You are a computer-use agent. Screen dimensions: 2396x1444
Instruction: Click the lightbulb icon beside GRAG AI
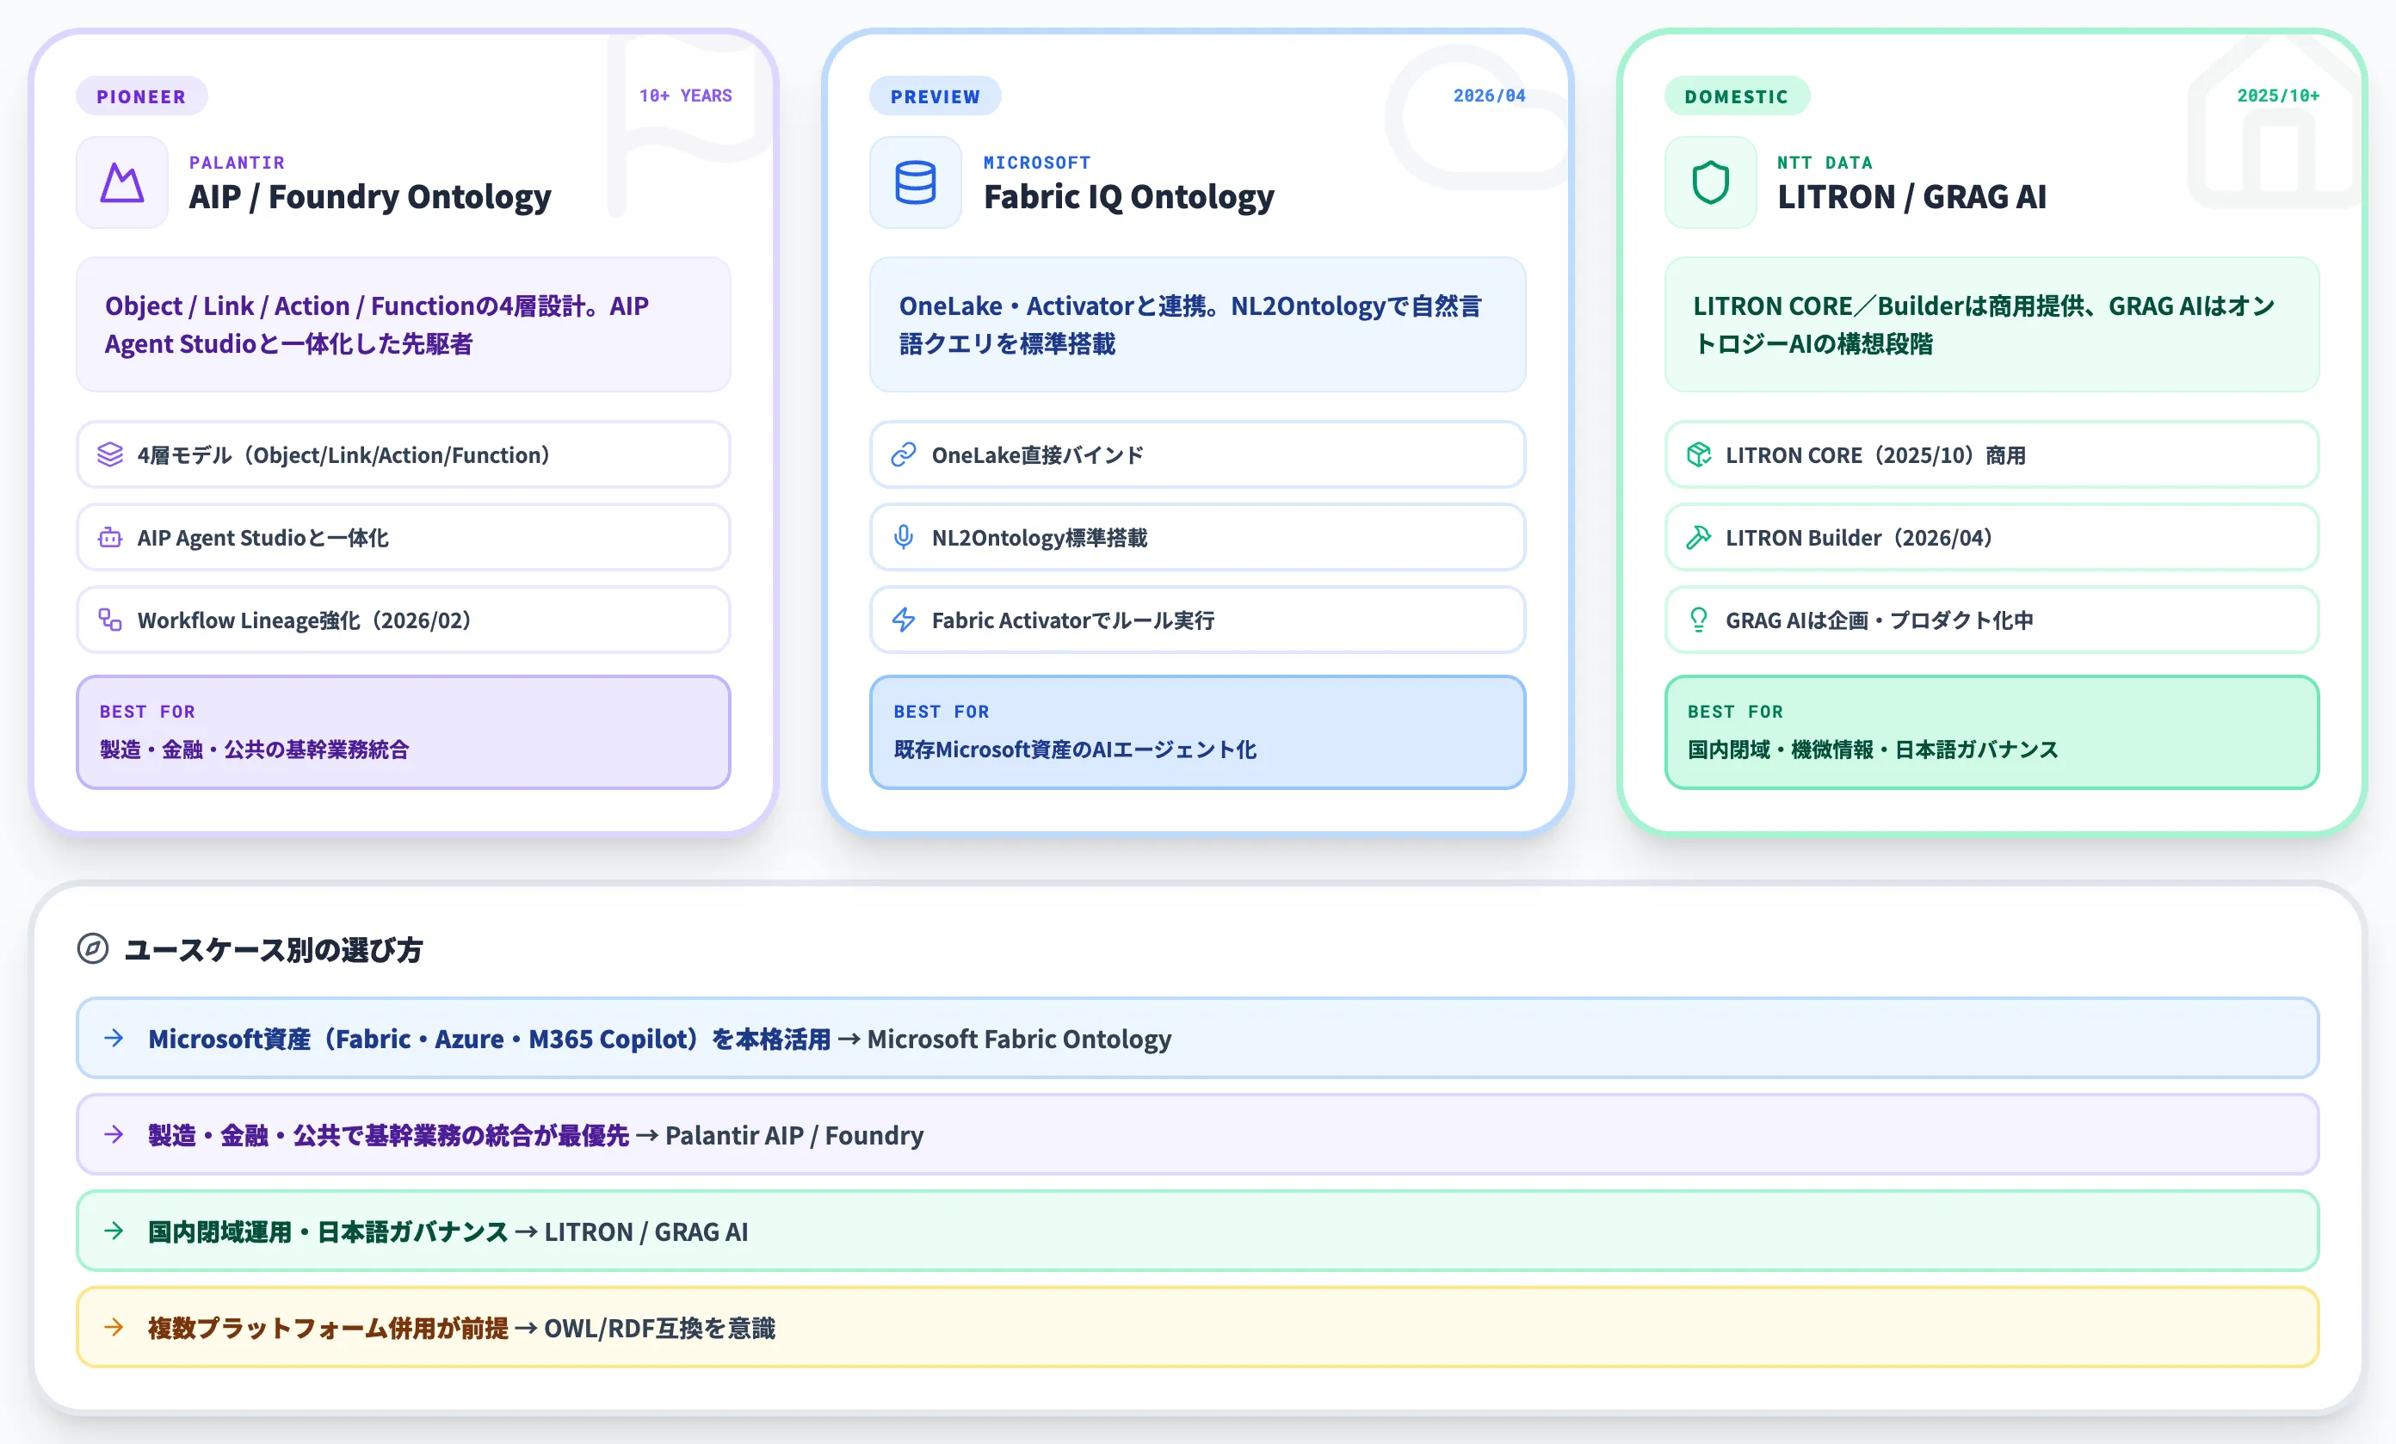(1698, 620)
